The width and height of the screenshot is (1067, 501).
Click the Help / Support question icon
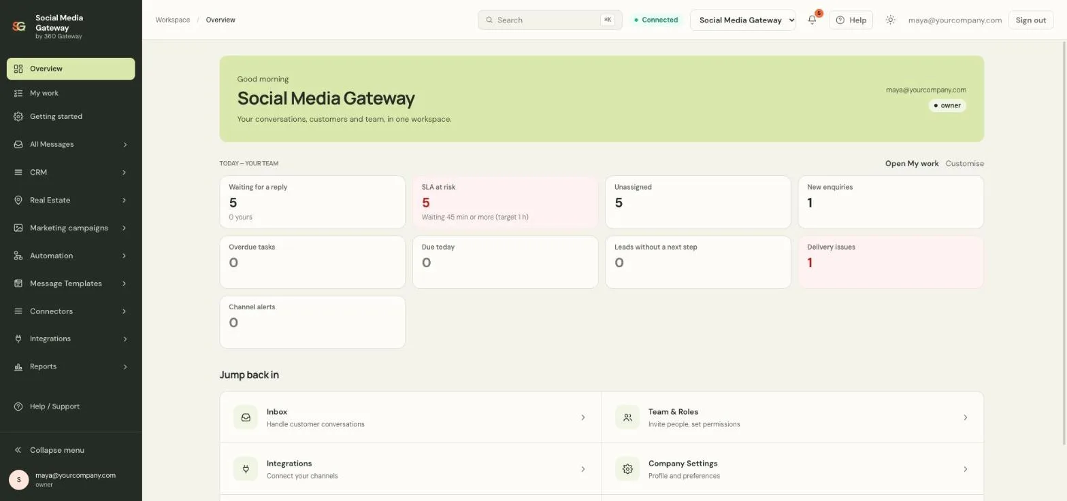pos(18,407)
